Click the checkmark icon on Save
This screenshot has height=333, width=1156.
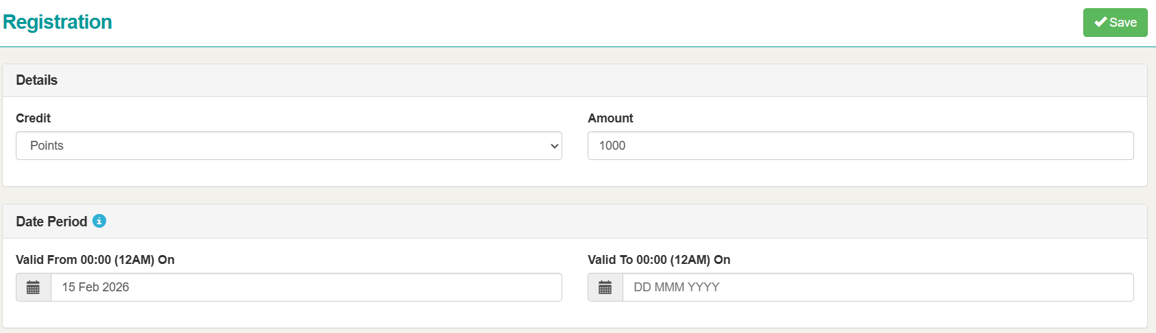[x=1100, y=23]
